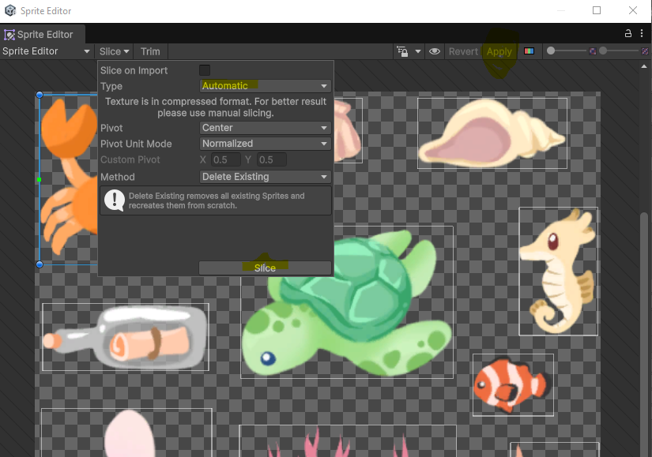Click the 'Texture is in compressed format' warning text
652x457 pixels.
point(216,107)
